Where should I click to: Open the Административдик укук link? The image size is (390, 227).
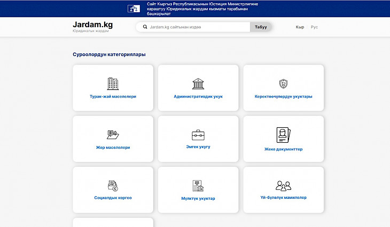coord(198,96)
